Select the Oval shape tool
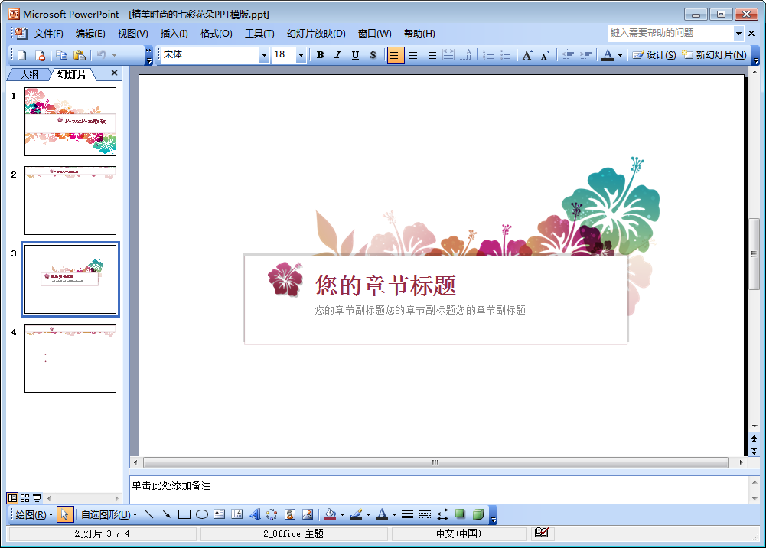The image size is (766, 548). (201, 514)
